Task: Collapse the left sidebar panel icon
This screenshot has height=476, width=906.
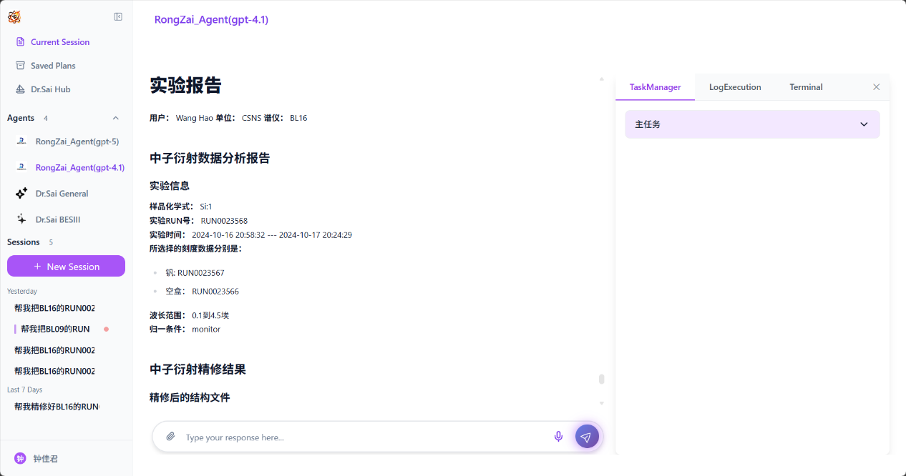Action: point(118,17)
